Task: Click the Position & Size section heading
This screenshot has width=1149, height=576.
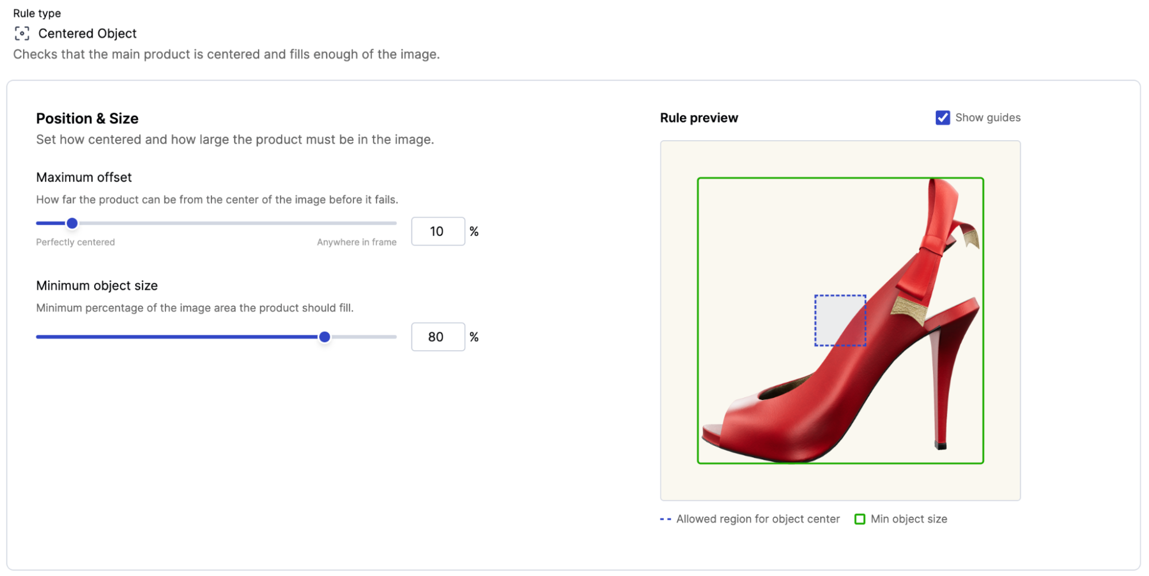Action: (x=87, y=118)
